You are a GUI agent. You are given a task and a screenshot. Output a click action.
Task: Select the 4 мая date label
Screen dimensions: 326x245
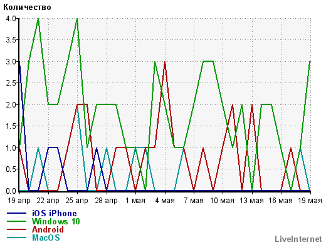click(165, 201)
